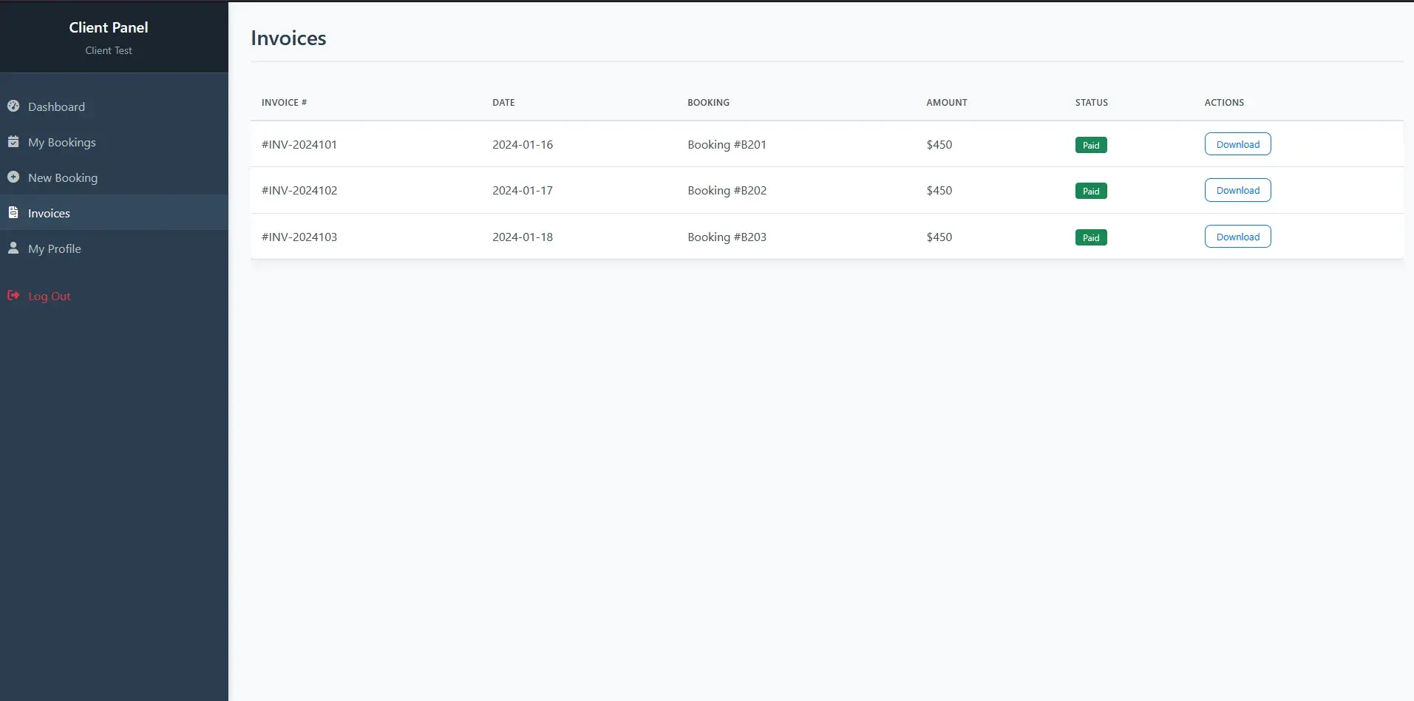Screen dimensions: 1414x701
Task: Click the Dashboard gauge icon in sidebar
Action: pyautogui.click(x=13, y=106)
